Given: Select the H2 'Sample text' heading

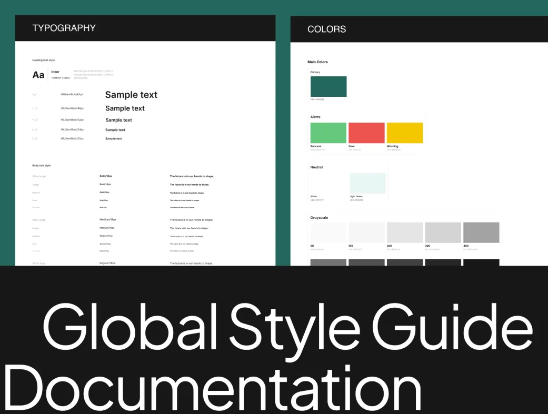Looking at the screenshot, I should point(125,108).
